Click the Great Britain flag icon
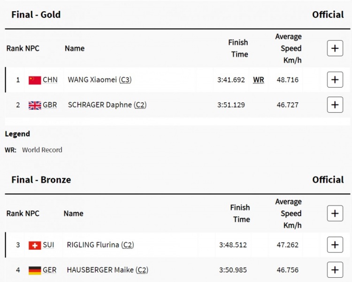Image resolution: width=352 pixels, height=282 pixels. 35,105
